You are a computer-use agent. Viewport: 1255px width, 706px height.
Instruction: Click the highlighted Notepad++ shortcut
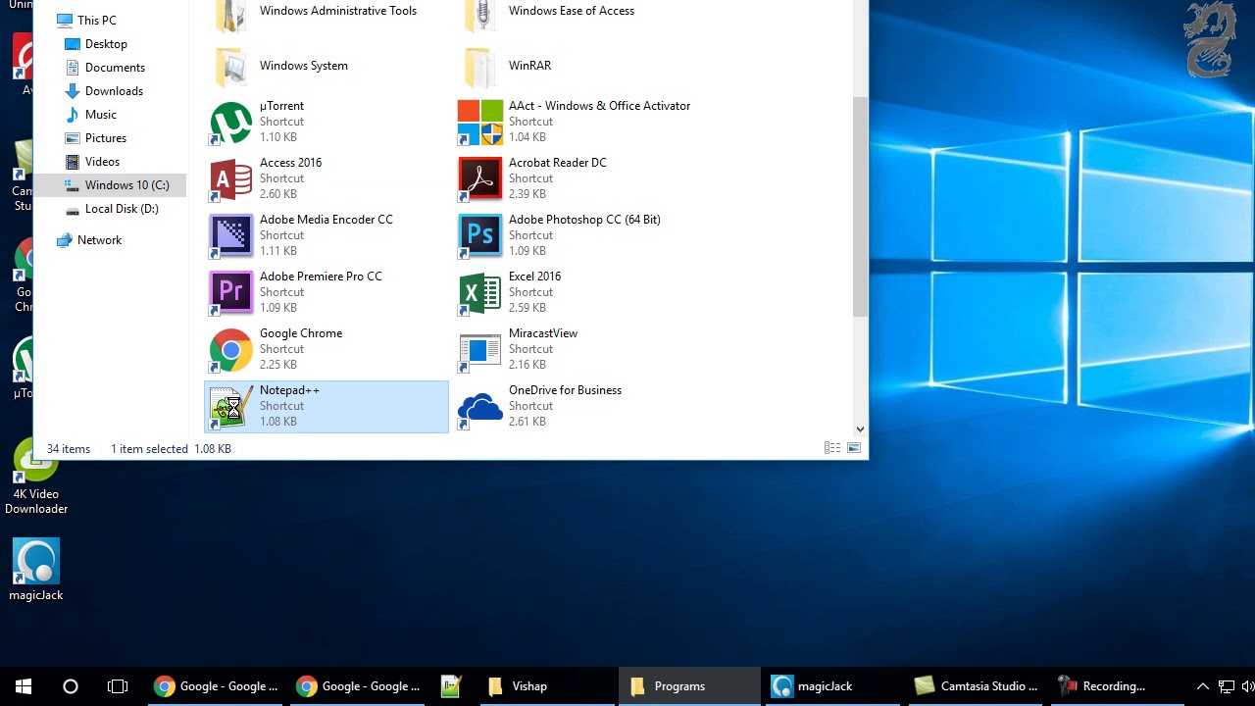point(326,406)
